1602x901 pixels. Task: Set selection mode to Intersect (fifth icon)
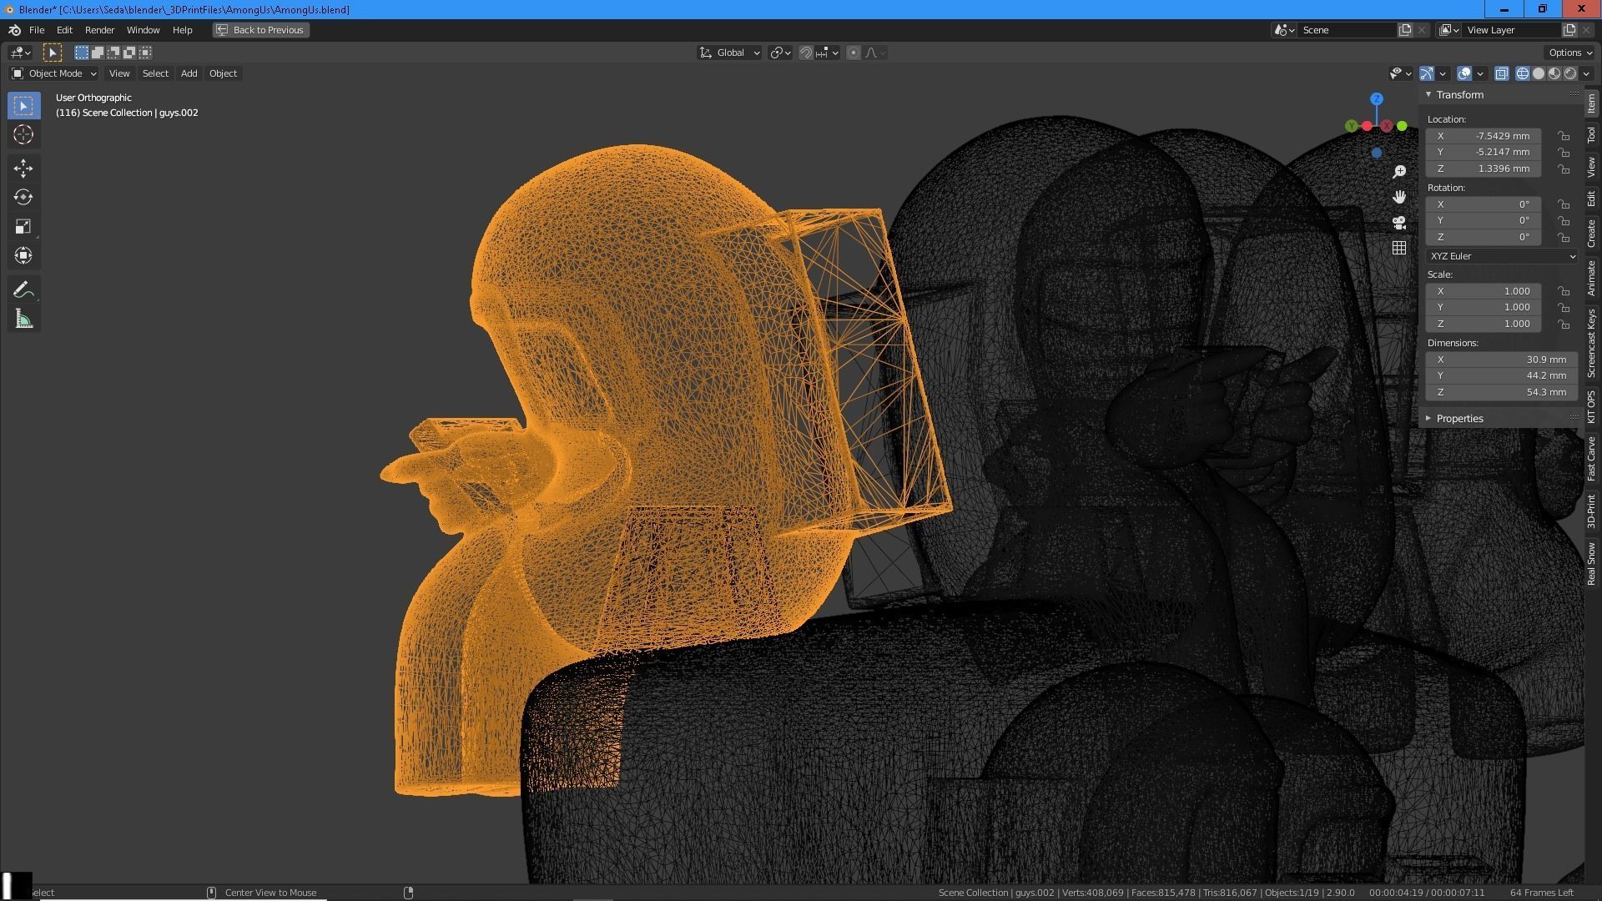pos(145,53)
